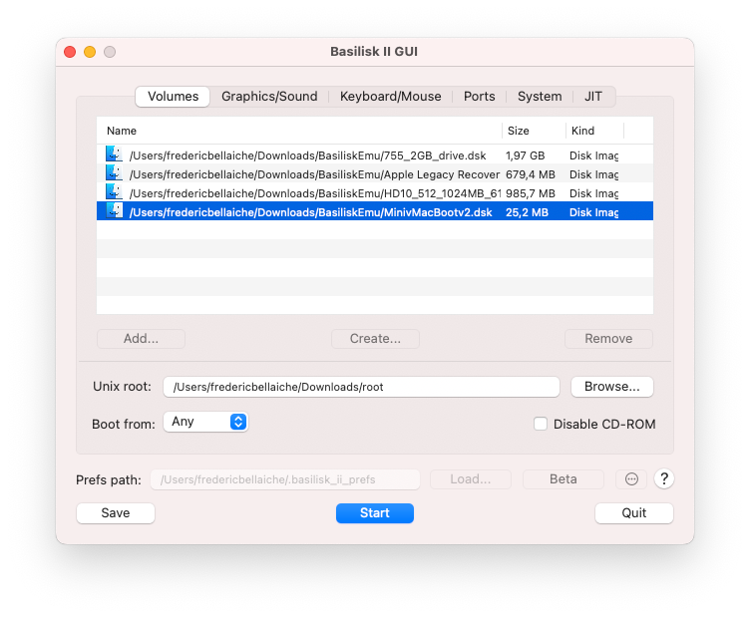This screenshot has width=750, height=618.
Task: Open help with the question mark button
Action: [x=664, y=478]
